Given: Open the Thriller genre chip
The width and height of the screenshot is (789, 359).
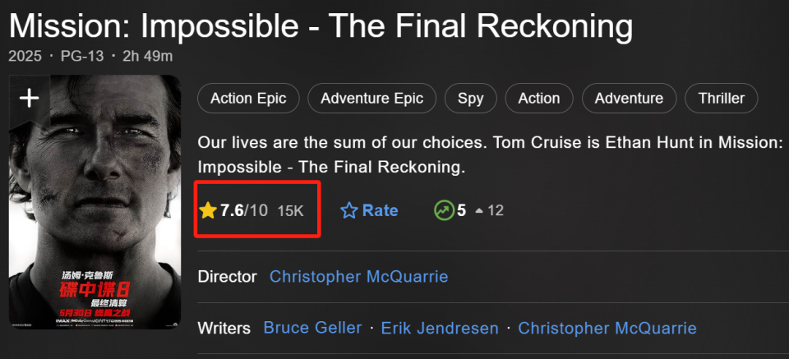Looking at the screenshot, I should click(721, 99).
